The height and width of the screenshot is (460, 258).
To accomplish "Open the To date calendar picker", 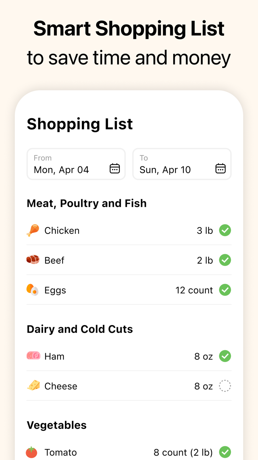I will point(220,168).
